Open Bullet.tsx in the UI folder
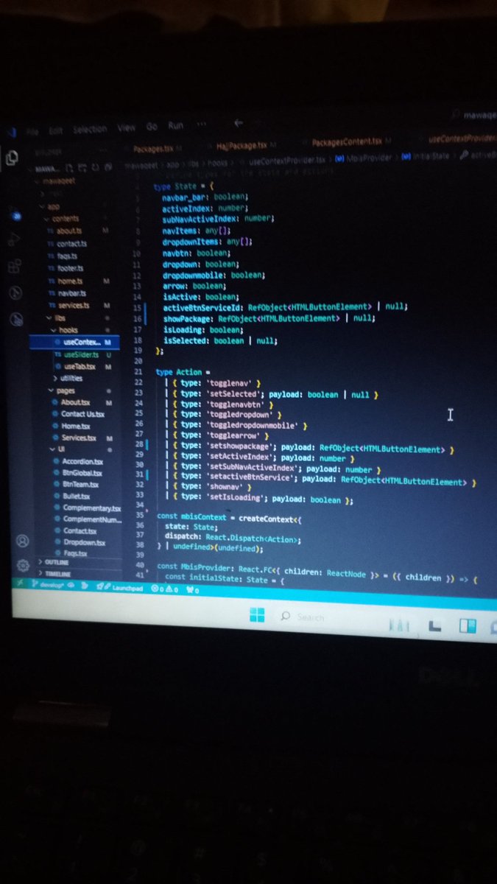This screenshot has height=884, width=497. [x=75, y=497]
